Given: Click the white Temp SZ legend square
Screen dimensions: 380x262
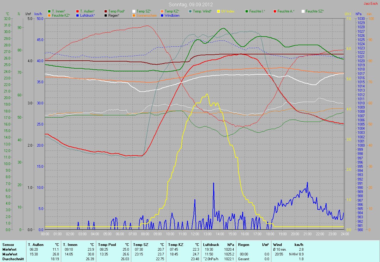Looking at the screenshot, I should point(134,11).
